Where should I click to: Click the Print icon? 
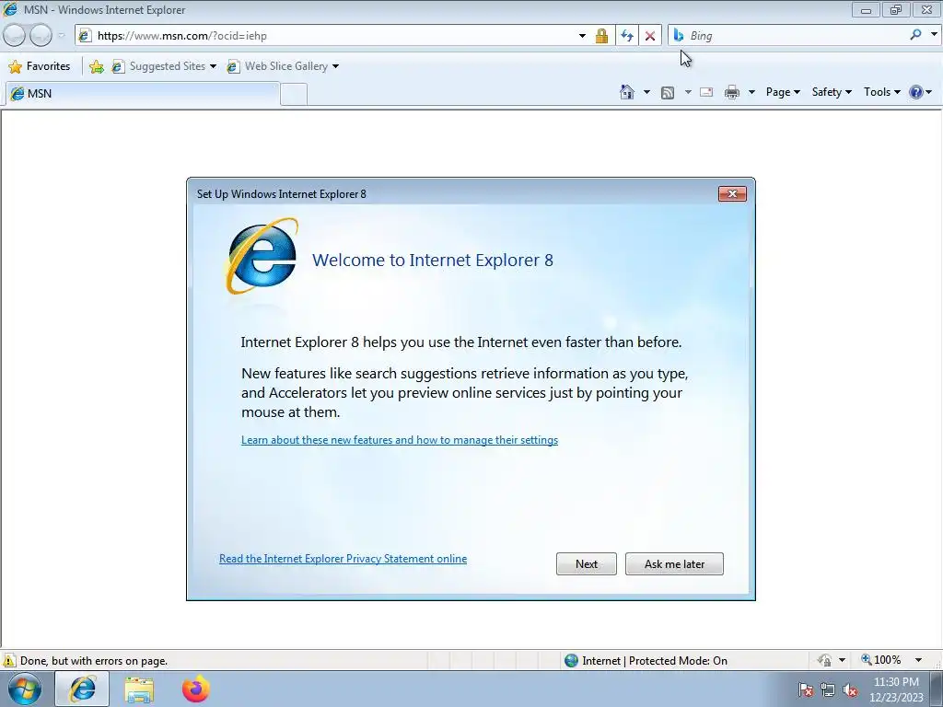point(732,92)
